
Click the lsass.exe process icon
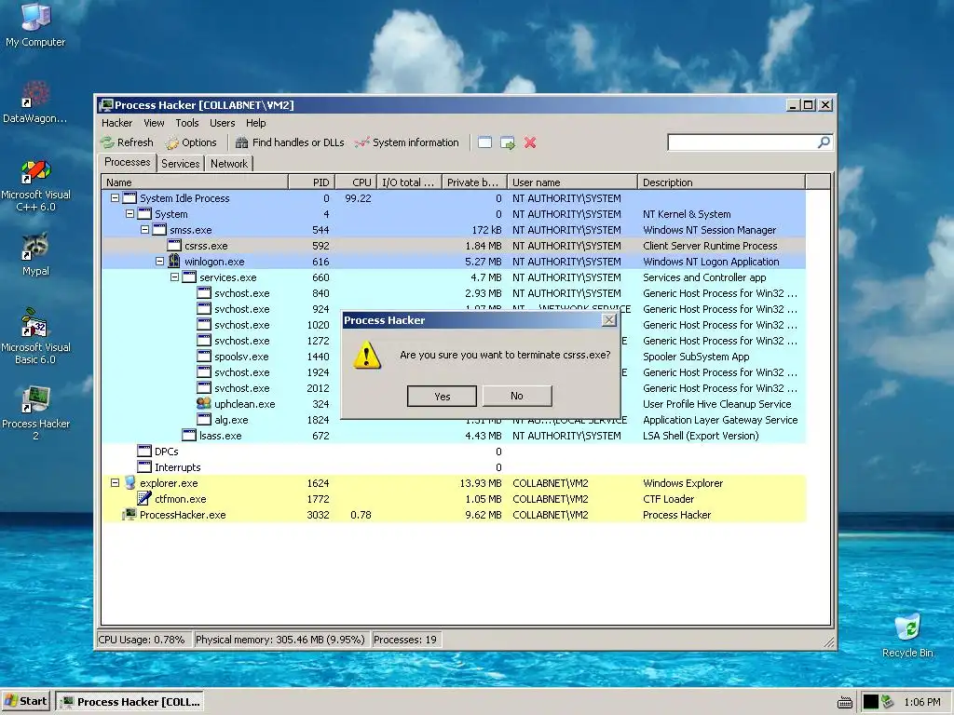point(189,436)
